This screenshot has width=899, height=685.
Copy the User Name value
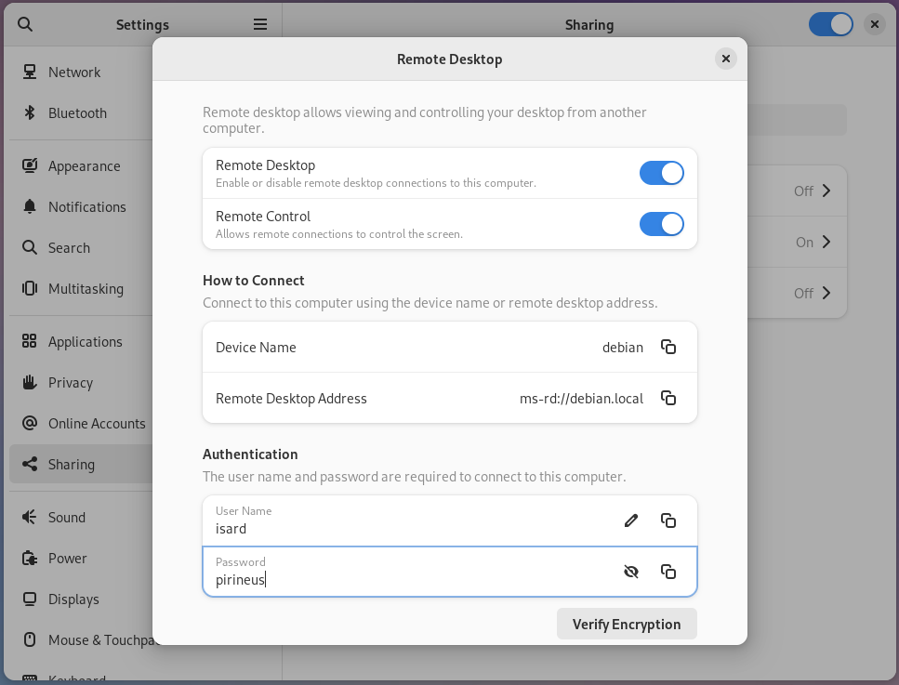(668, 520)
